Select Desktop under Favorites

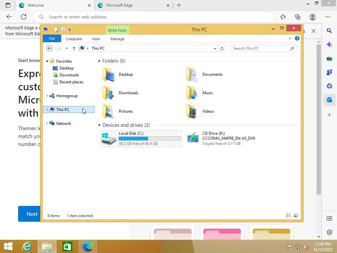pos(66,68)
